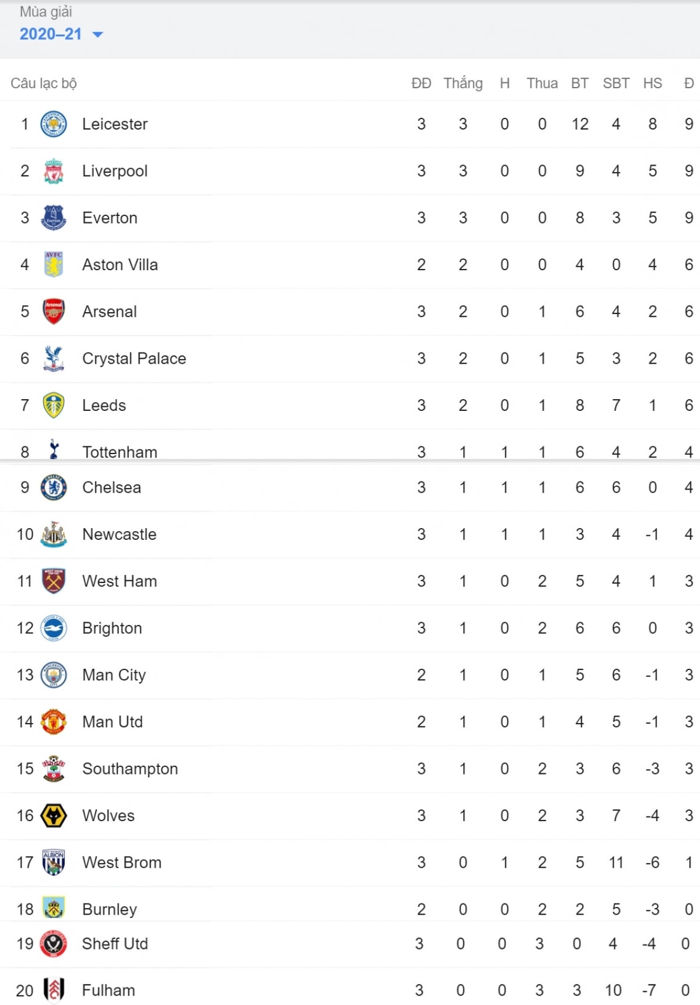Click the Brighton club badge

(x=54, y=628)
